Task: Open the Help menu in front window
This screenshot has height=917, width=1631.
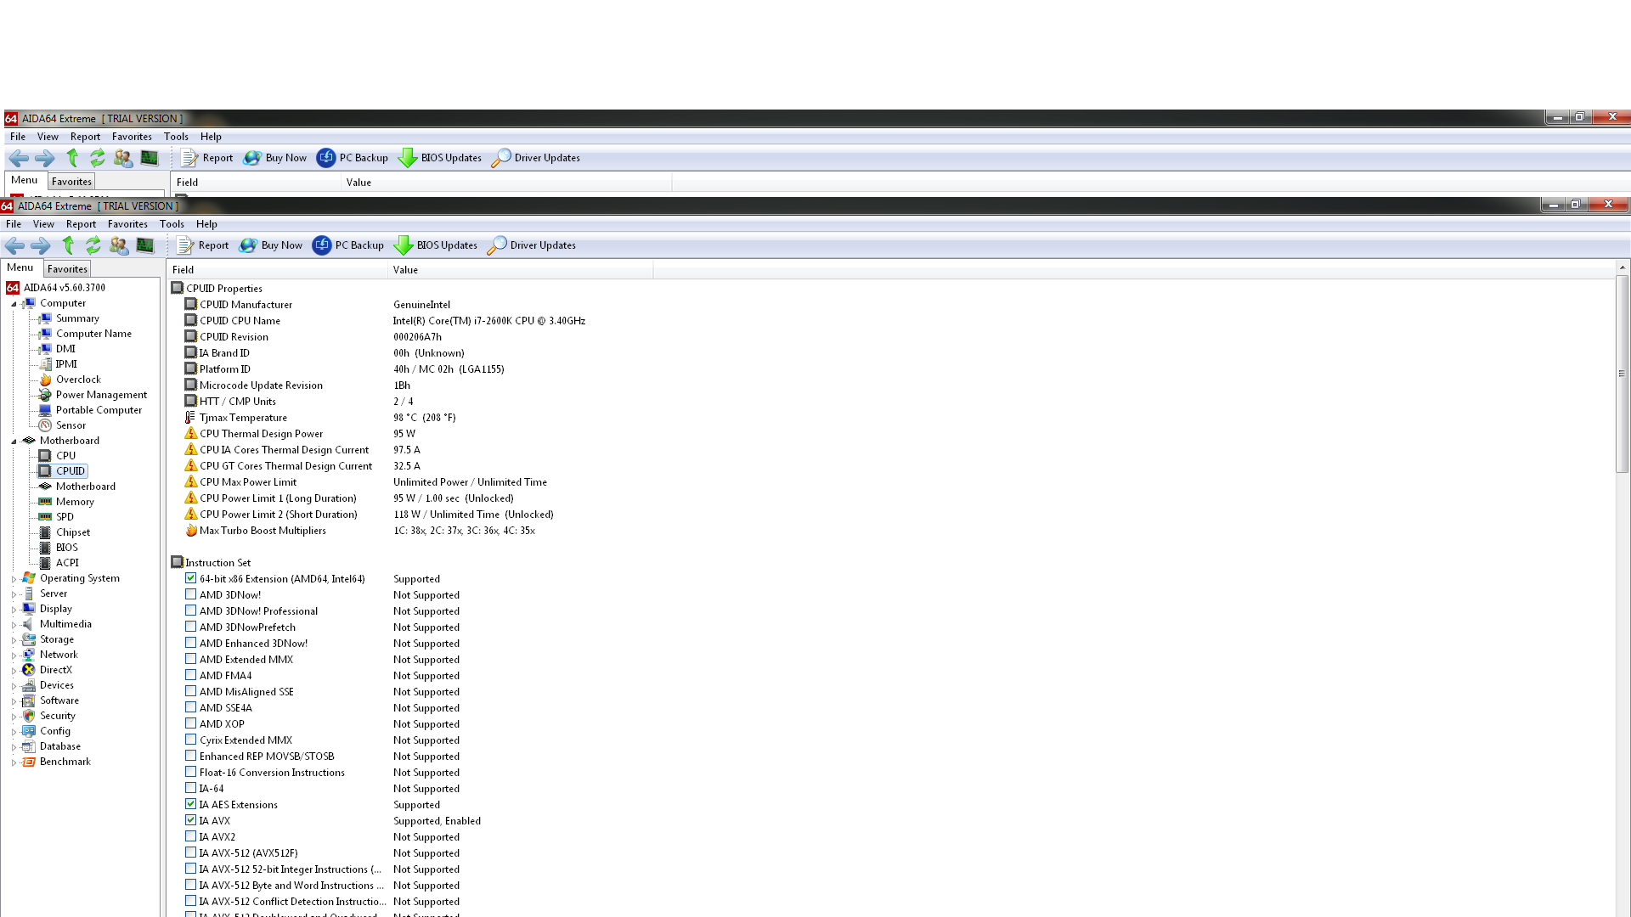Action: (x=206, y=224)
